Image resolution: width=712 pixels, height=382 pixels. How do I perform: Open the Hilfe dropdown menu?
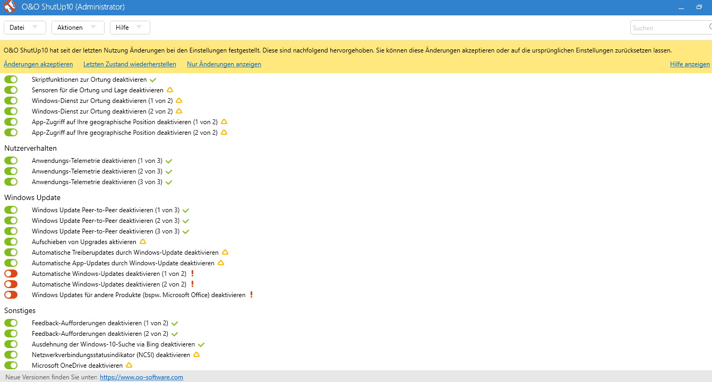[130, 28]
